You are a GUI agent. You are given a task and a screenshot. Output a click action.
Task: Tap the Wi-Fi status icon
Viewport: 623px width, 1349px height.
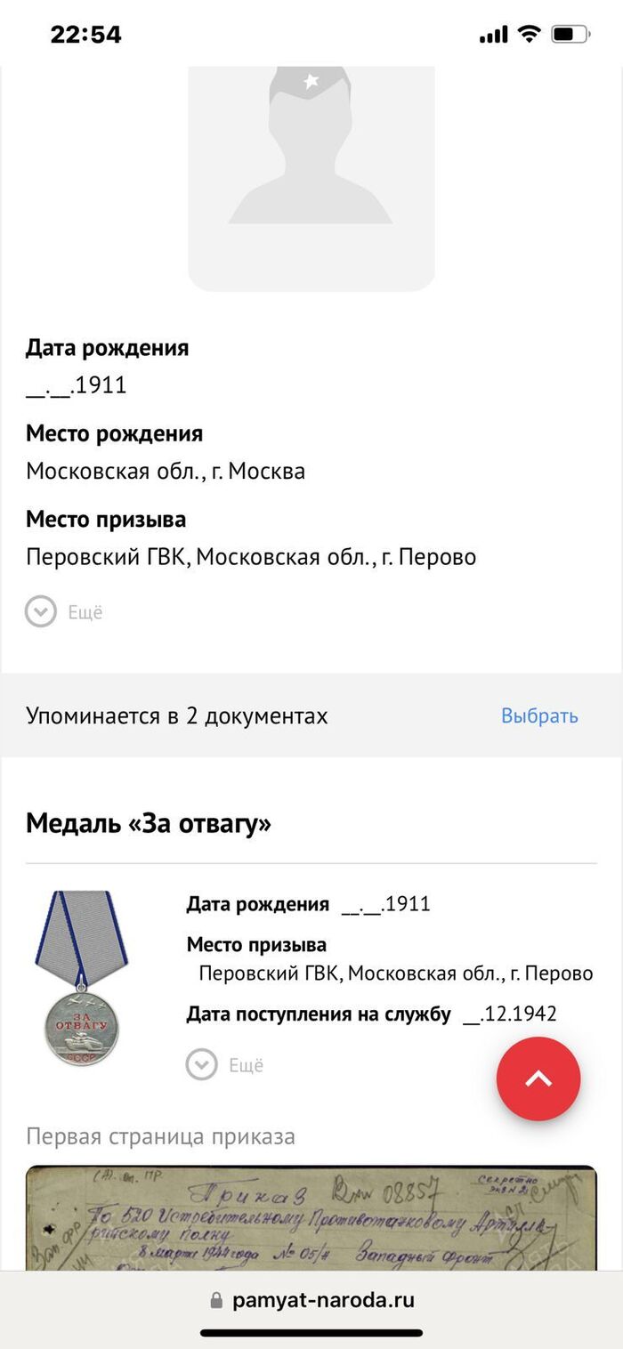(530, 35)
